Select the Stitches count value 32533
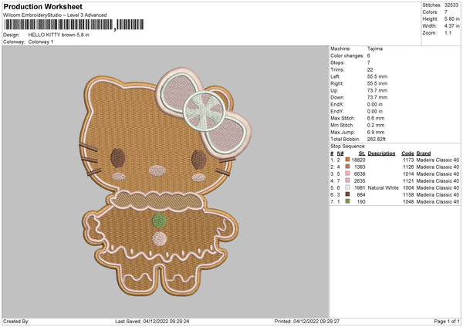Image resolution: width=463 pixels, height=327 pixels. point(451,5)
